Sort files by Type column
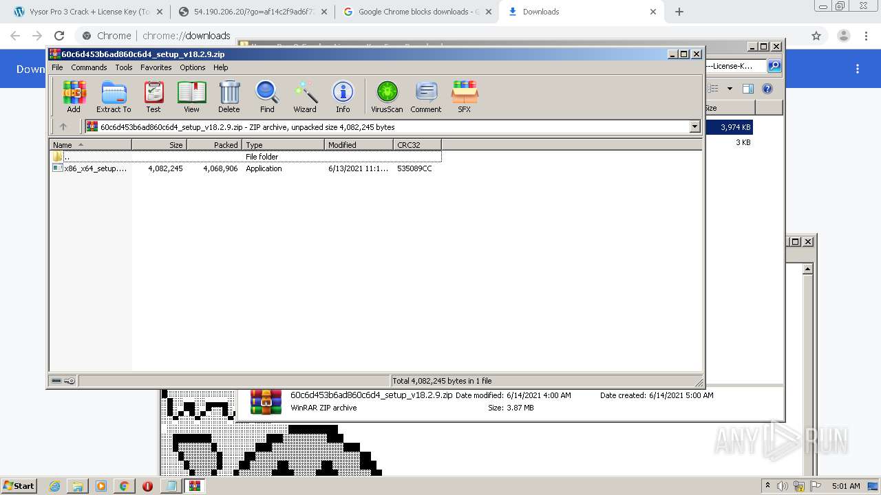 point(283,144)
